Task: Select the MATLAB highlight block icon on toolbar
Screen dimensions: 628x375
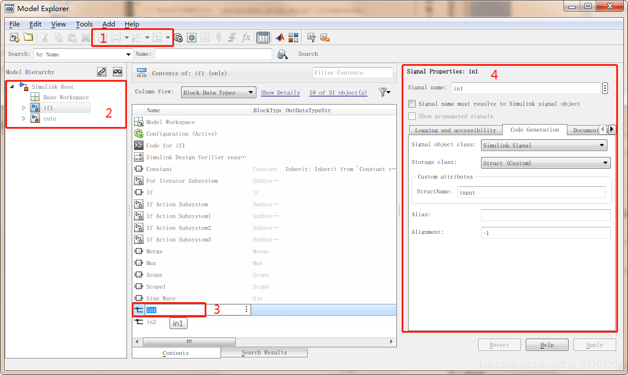Action: coord(279,37)
